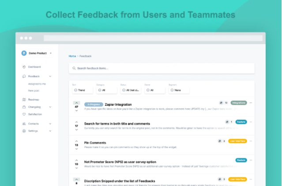Viewport: 282px width, 186px height.
Task: Click the Changelog icon in sidebar
Action: pyautogui.click(x=24, y=107)
